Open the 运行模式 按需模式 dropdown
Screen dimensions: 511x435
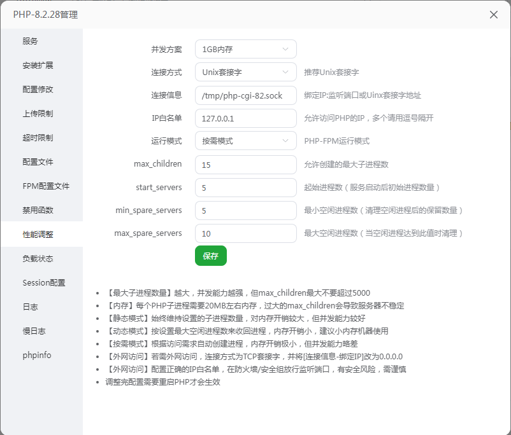[245, 141]
